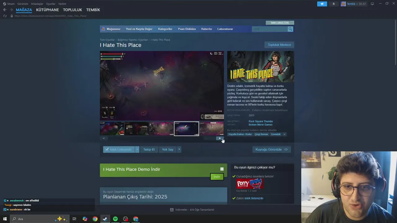Open Puan Dükkânı

point(187,29)
